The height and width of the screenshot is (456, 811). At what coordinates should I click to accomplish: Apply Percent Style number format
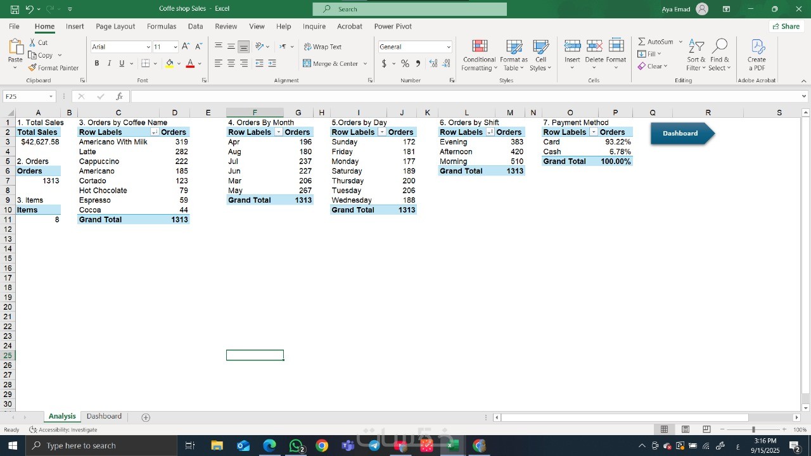405,63
